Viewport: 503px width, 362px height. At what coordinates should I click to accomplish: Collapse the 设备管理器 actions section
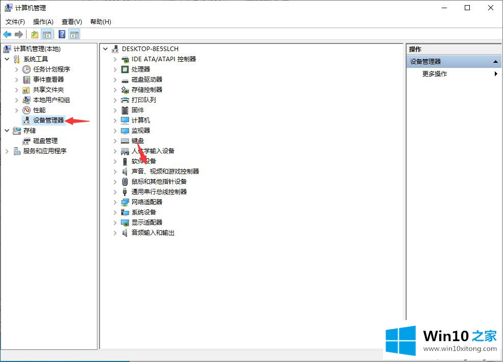click(495, 61)
